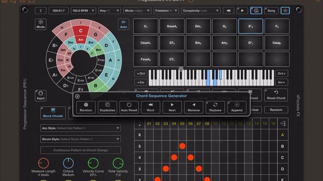Viewport: 323px width, 181px height.
Task: Toggle Auto Reset in generator
Action: tap(129, 107)
